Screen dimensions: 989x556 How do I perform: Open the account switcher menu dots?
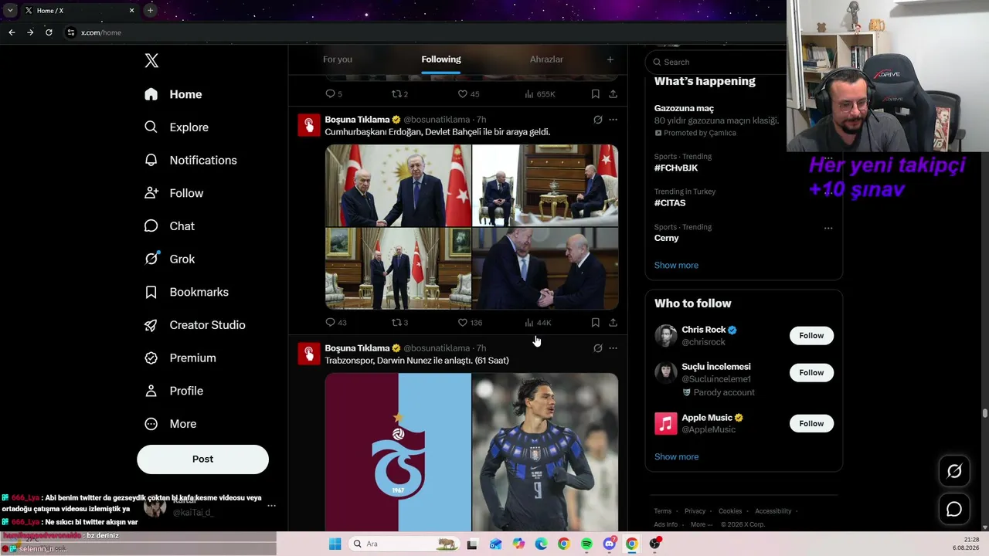click(x=271, y=506)
